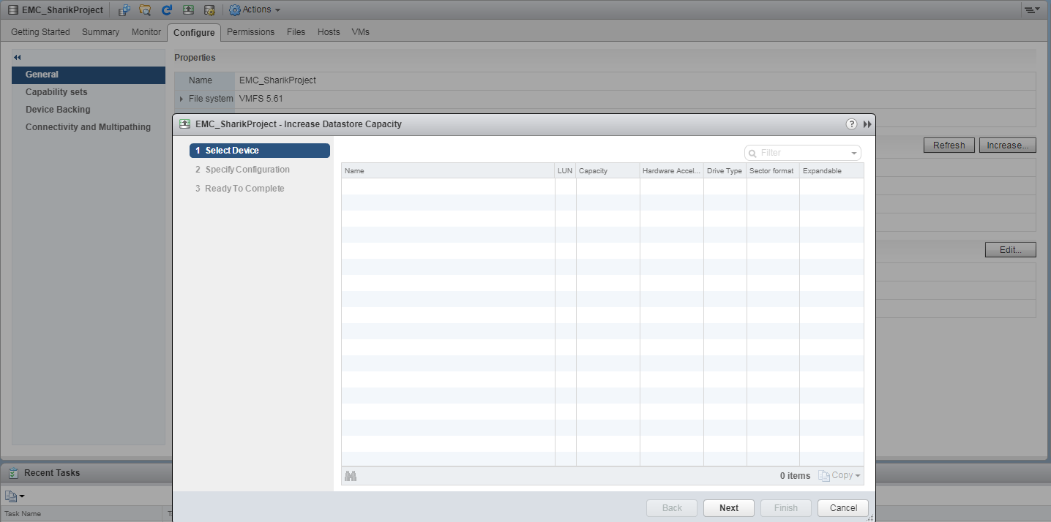This screenshot has height=522, width=1051.
Task: Click the increase datastore capacity toolbar icon
Action: coord(187,10)
